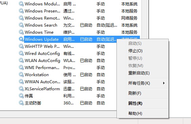Click Prov... description of WMI Performan...
Screen dimensions: 191x124
pyautogui.click(x=69, y=67)
